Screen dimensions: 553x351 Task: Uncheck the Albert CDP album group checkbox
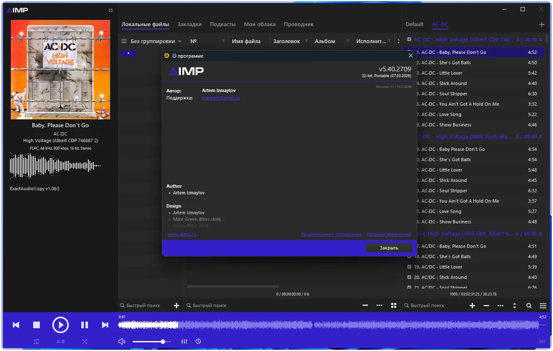(409, 40)
